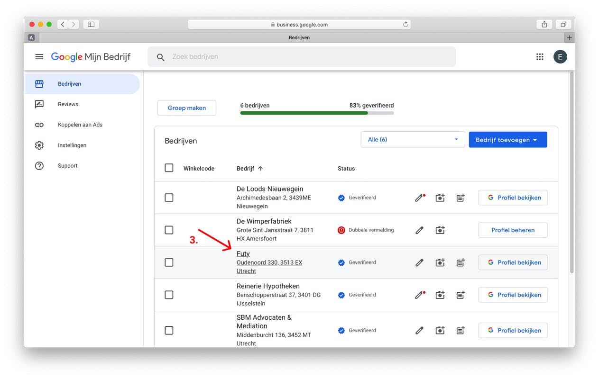Screen dimensions: 599x379
Task: Profiel bekijken for De Loods Nieuwegein
Action: pyautogui.click(x=513, y=198)
